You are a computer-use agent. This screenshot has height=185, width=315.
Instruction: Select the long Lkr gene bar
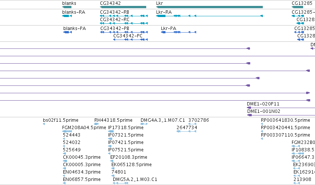click(210, 7)
